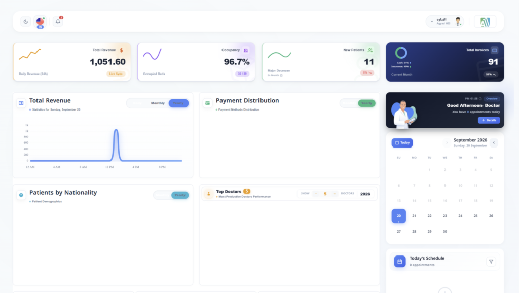Click the dollar icon on Total Revenue card
This screenshot has width=519, height=293.
[x=122, y=50]
